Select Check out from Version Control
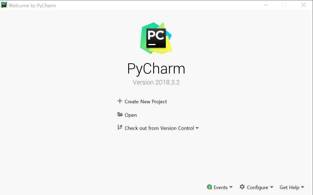The image size is (313, 195). coord(159,128)
